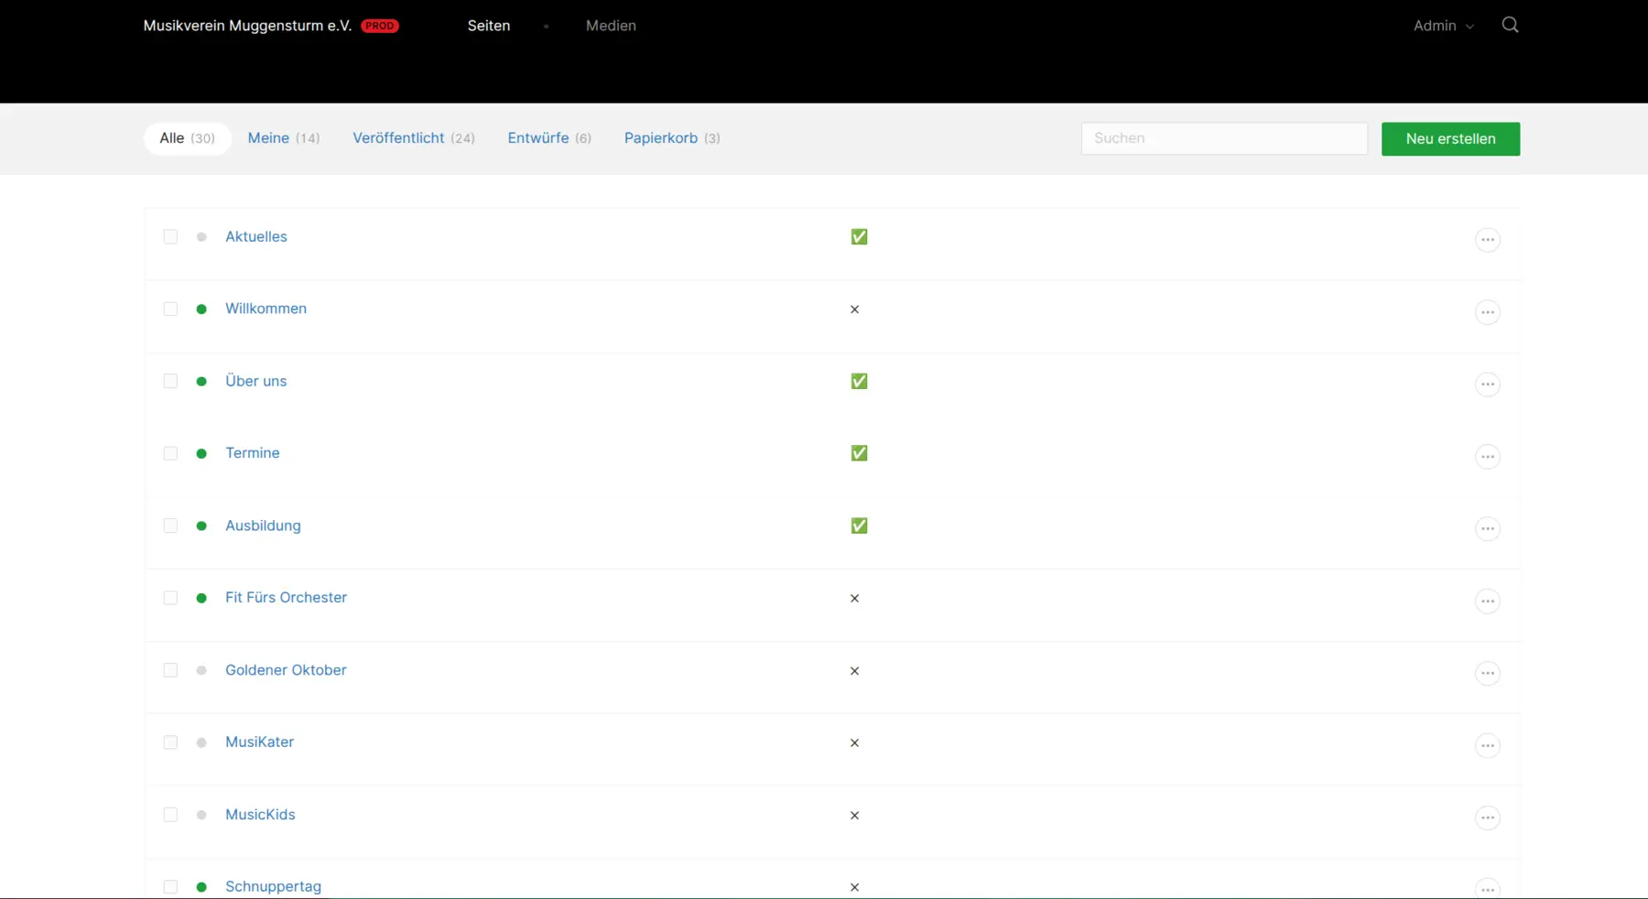1648x899 pixels.
Task: Tick the checkbox for Aktuelles
Action: 170,237
